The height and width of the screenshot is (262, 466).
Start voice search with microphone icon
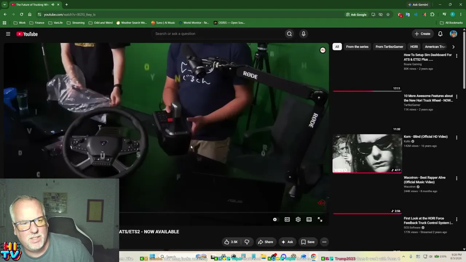304,34
